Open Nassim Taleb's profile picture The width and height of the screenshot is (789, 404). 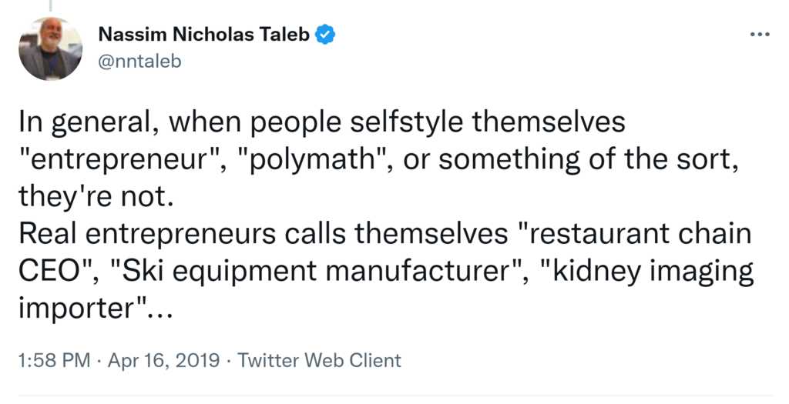coord(51,48)
